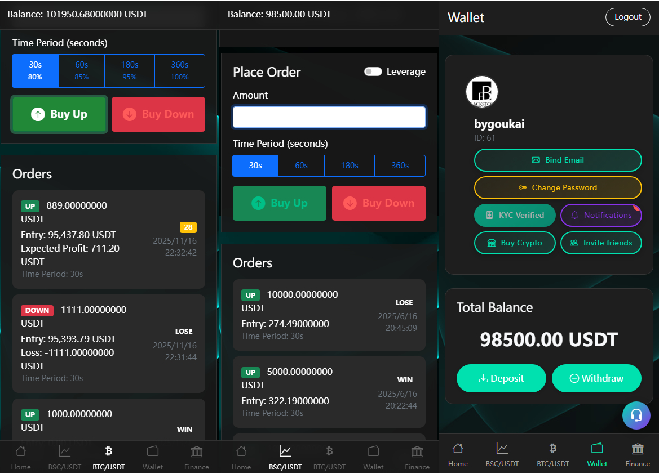The height and width of the screenshot is (474, 659).
Task: Select the 60s 85% time period
Action: pyautogui.click(x=81, y=70)
